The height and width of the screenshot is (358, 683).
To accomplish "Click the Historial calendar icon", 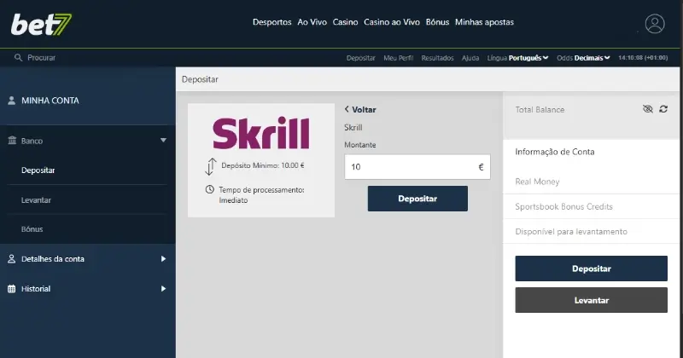I will click(x=12, y=289).
